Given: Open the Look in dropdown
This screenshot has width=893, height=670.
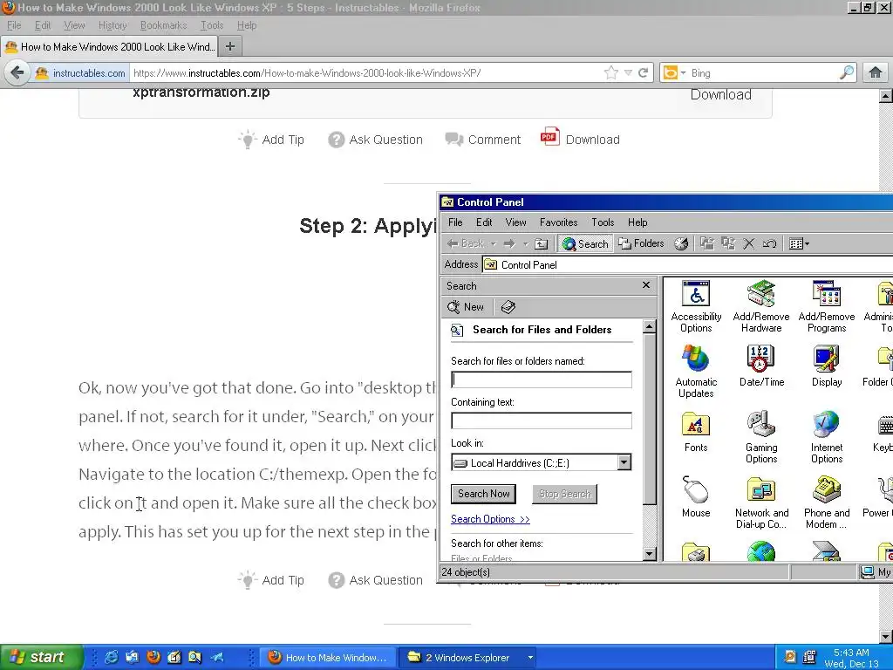Looking at the screenshot, I should pos(624,462).
